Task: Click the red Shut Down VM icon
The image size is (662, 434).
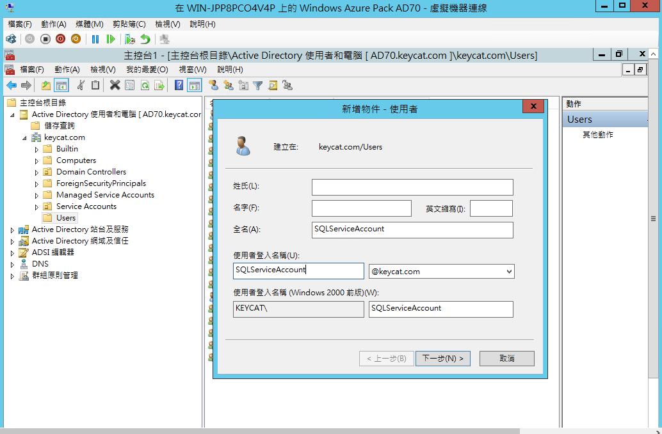Action: pos(60,39)
